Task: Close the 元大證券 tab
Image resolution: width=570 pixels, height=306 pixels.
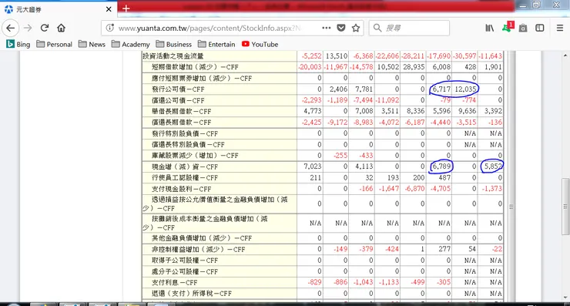Action: tap(109, 9)
